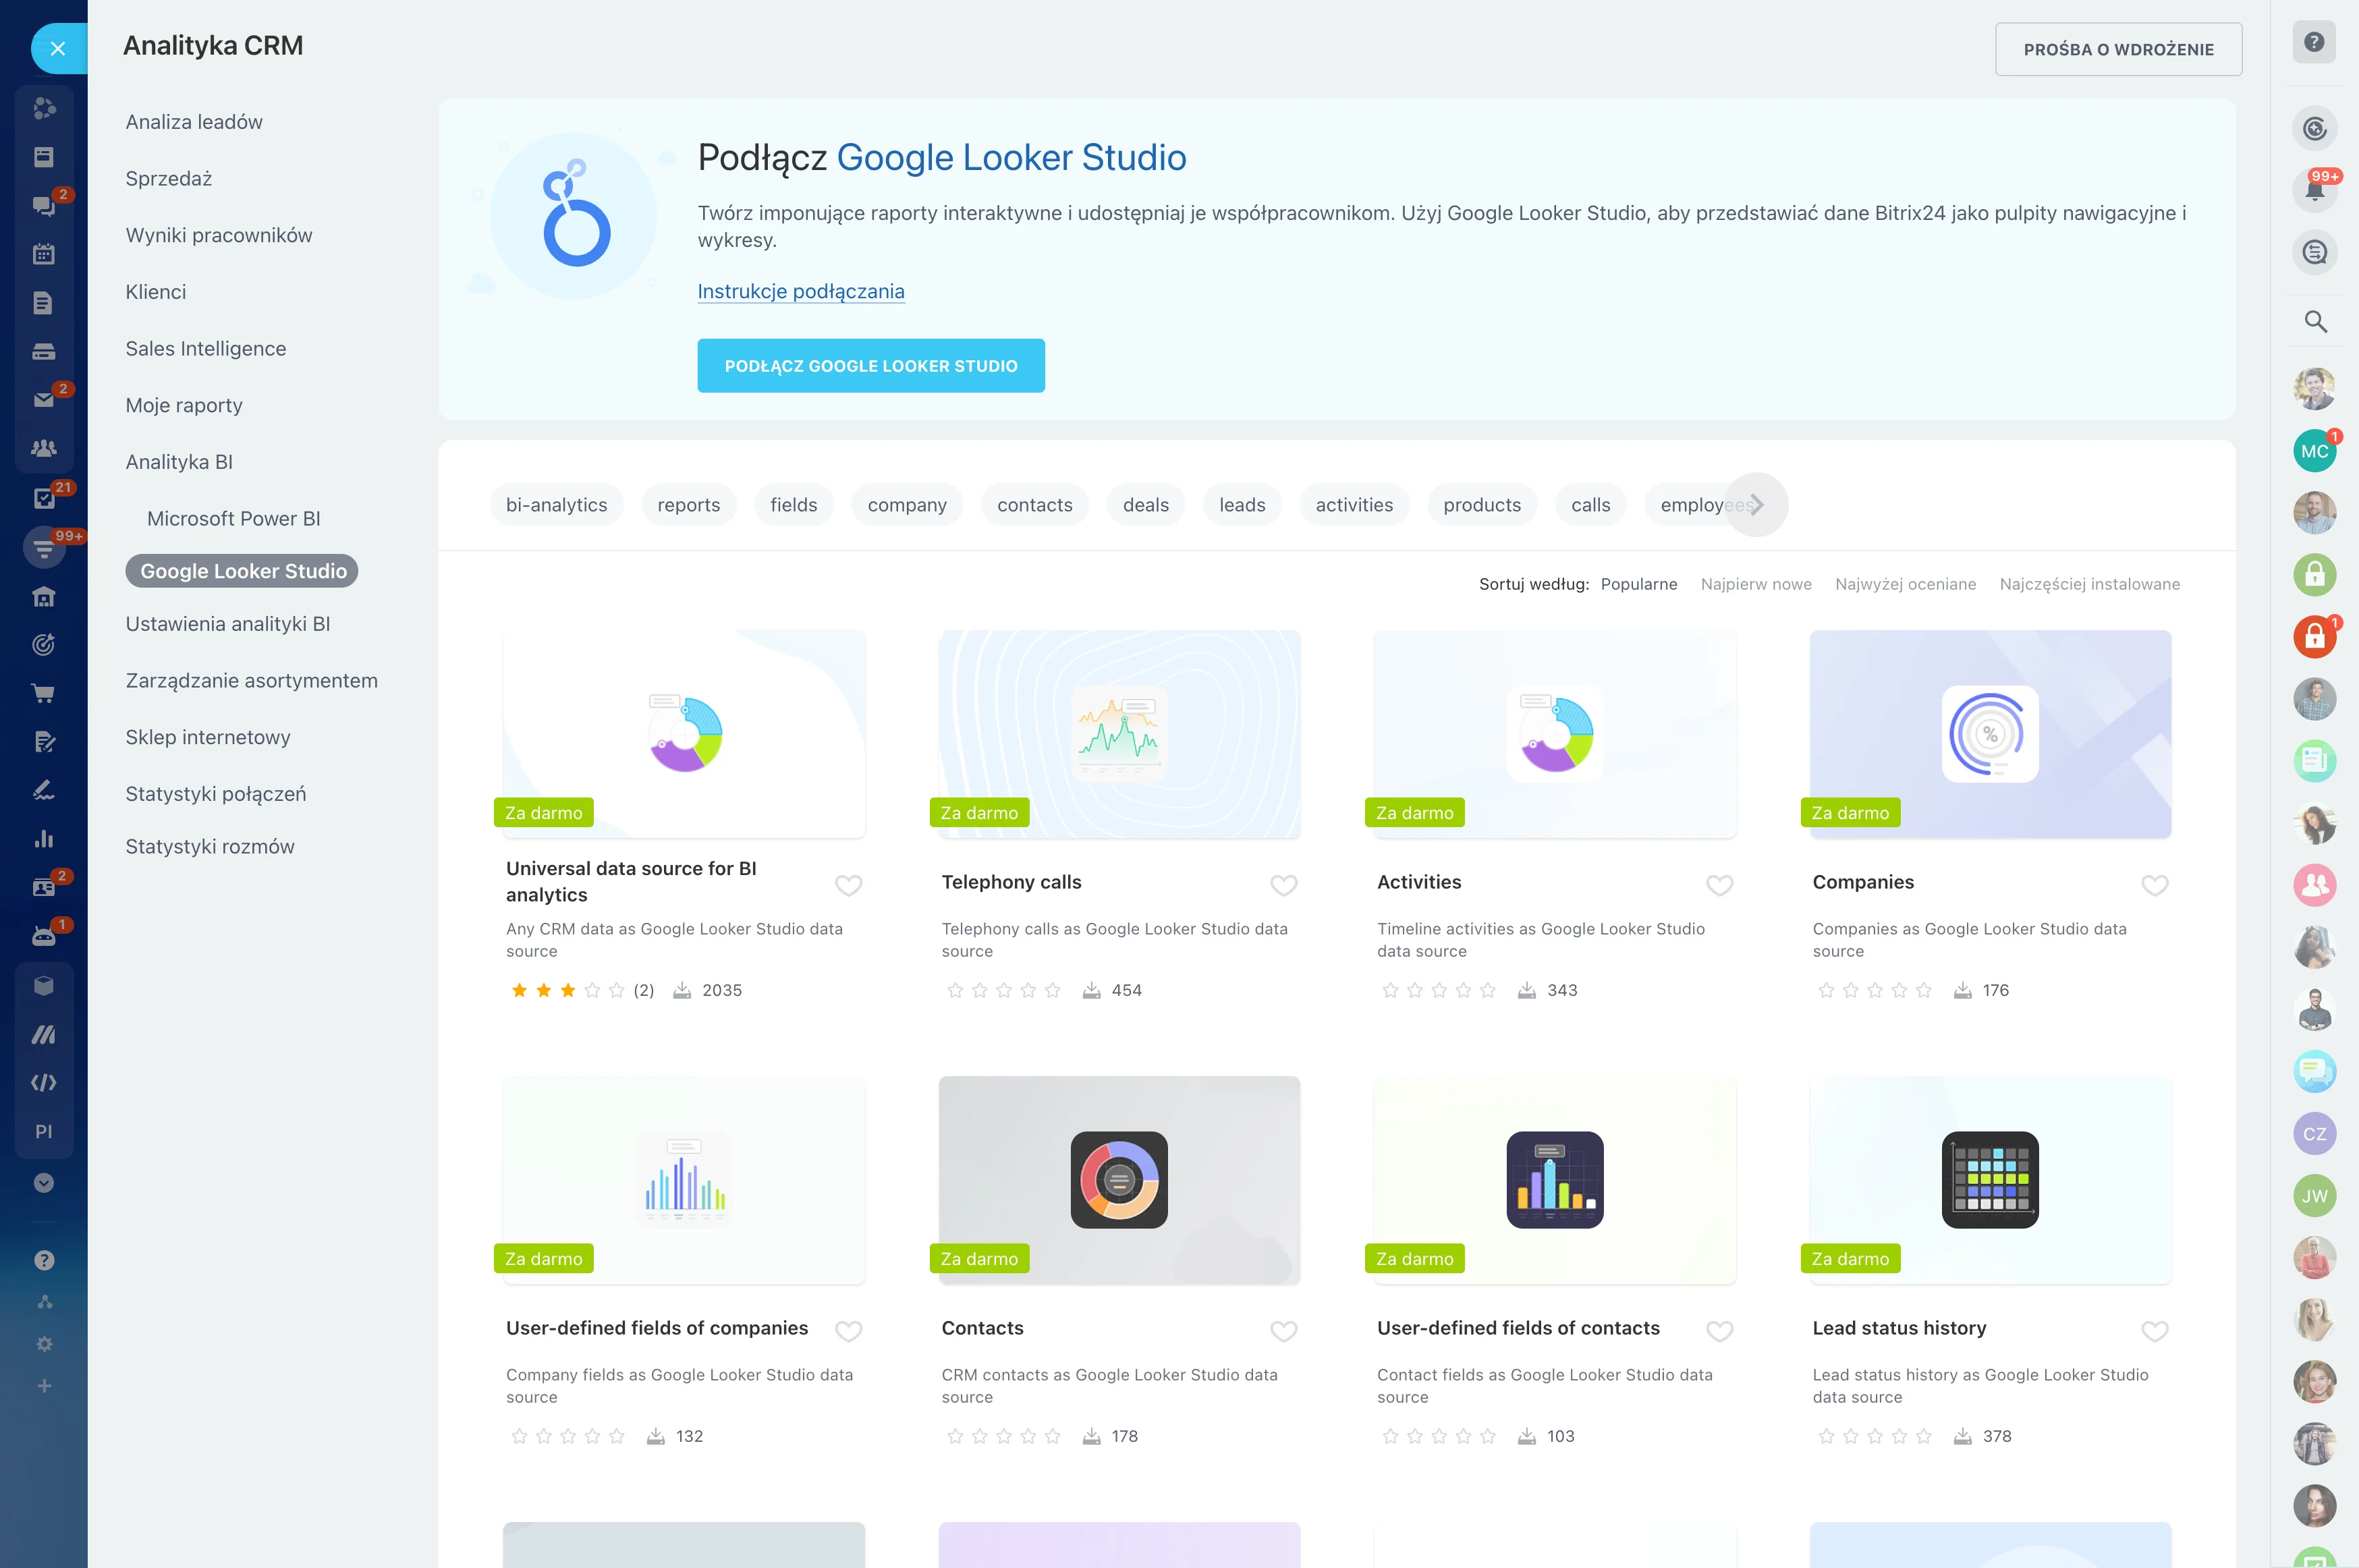
Task: Expand the Analityka BI menu section
Action: coord(179,462)
